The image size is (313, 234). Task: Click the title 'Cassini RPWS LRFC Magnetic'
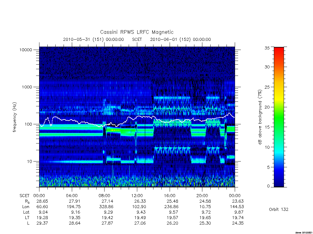137,32
